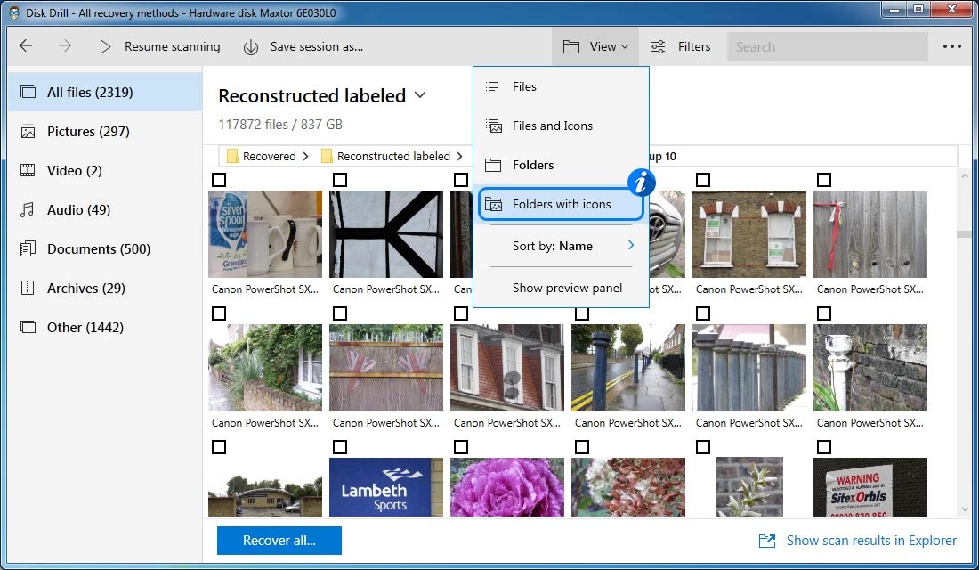
Task: Click the Files and Icons view icon
Action: coord(494,126)
